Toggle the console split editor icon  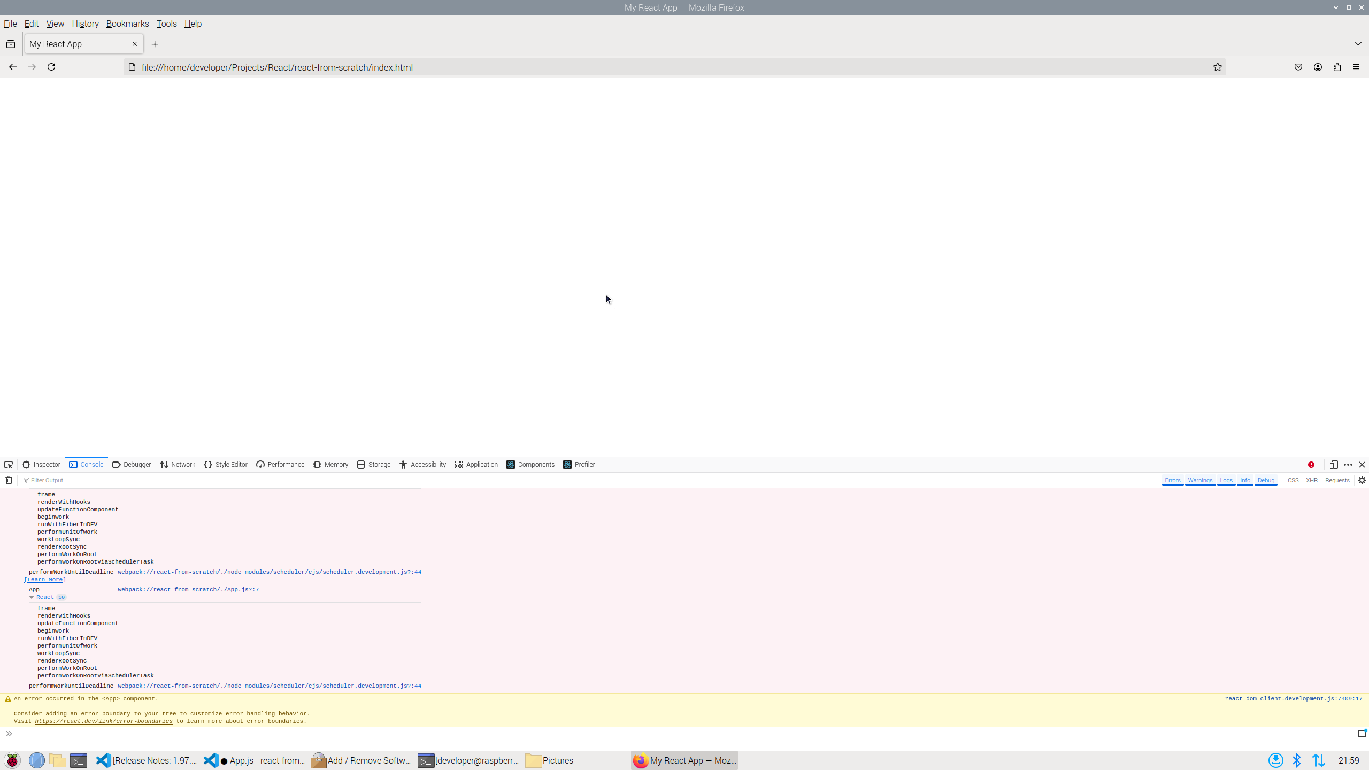(x=1362, y=734)
